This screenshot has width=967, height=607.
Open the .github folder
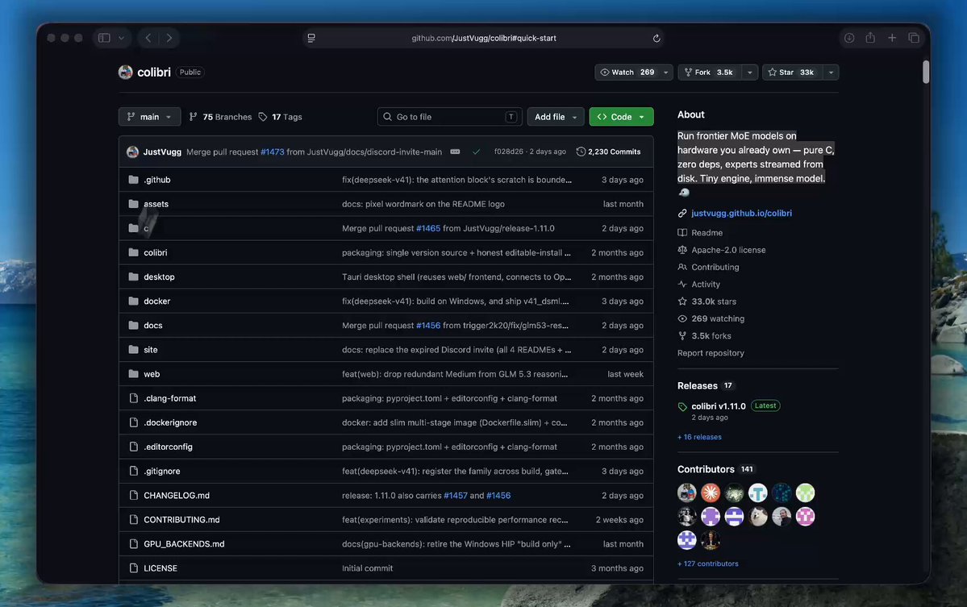click(156, 180)
